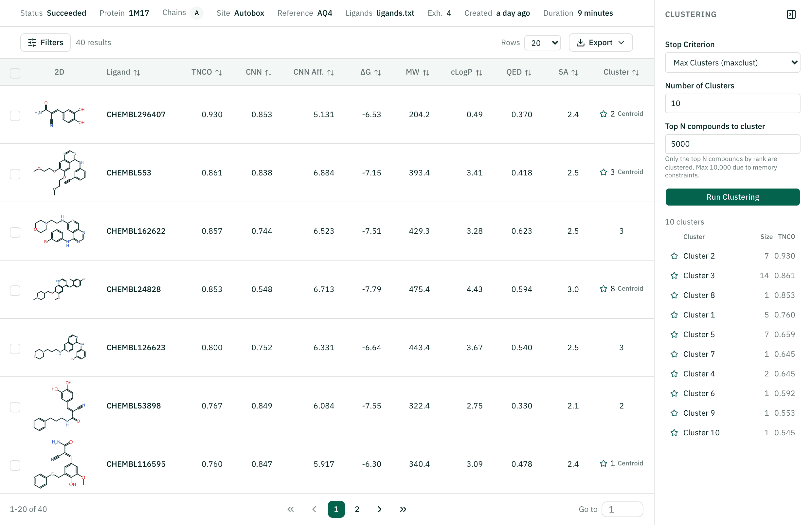This screenshot has height=525, width=811.
Task: Check the CHEMBL126623 row checkbox
Action: (x=15, y=349)
